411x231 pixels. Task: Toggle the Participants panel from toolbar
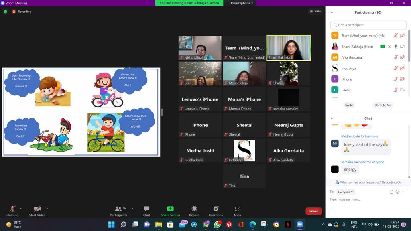tap(118, 211)
